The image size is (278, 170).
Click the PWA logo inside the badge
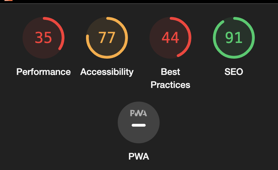click(138, 113)
